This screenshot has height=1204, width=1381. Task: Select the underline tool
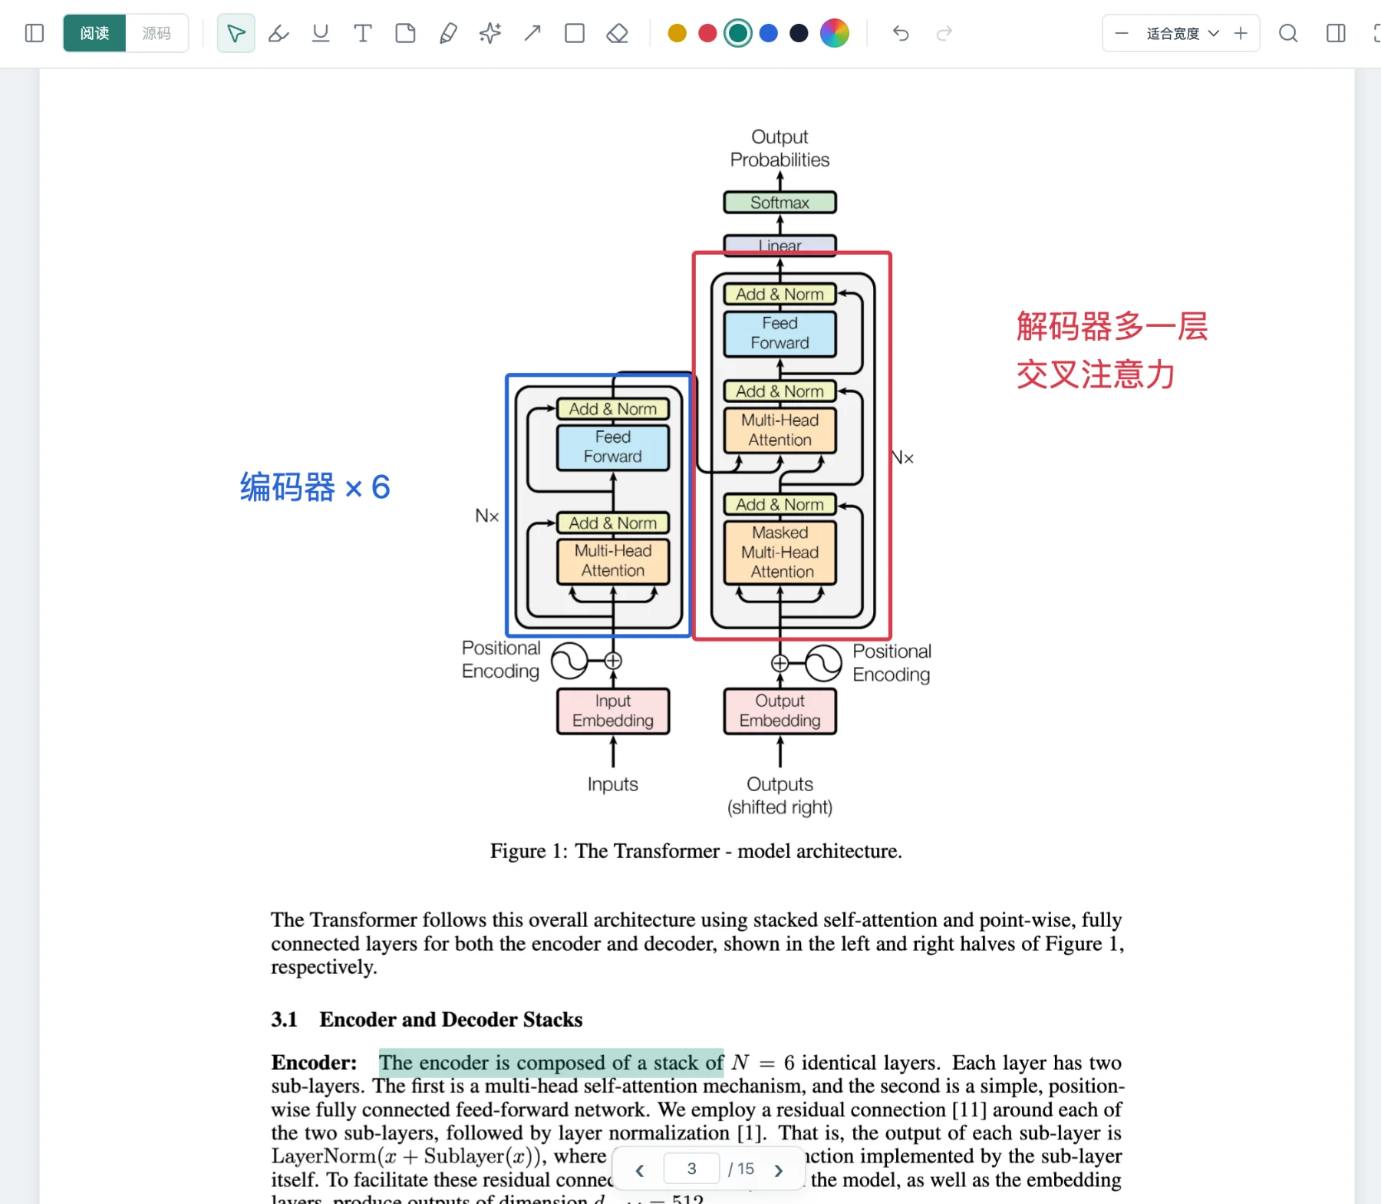(321, 33)
